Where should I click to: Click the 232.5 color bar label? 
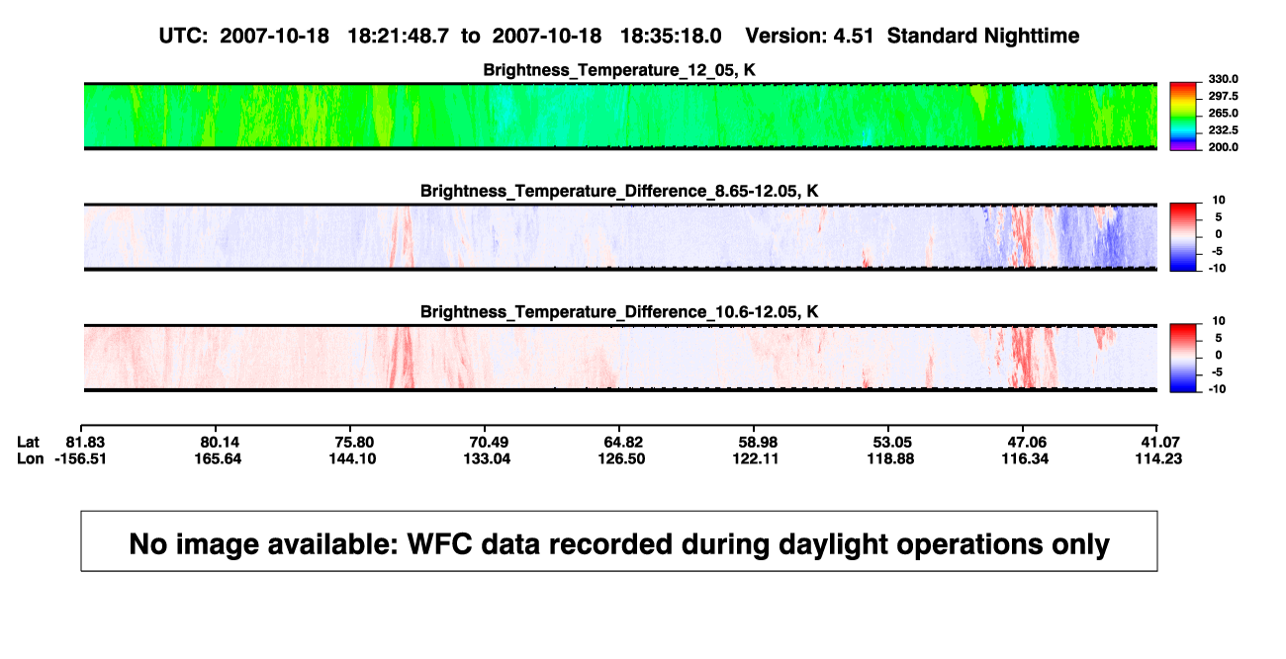(1222, 130)
